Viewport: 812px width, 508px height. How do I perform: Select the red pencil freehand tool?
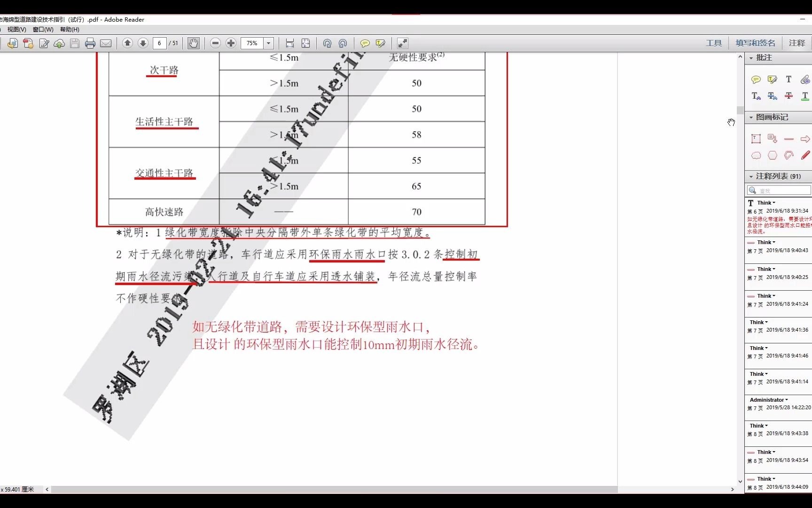pyautogui.click(x=805, y=155)
